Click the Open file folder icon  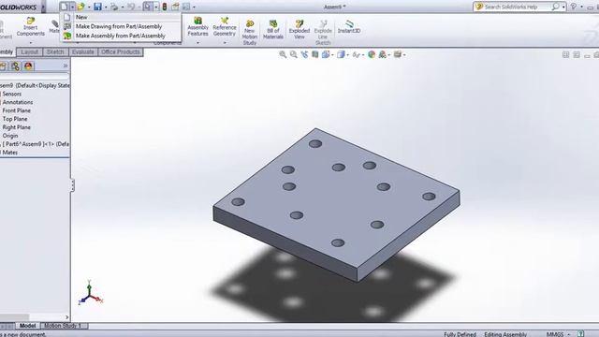[x=80, y=7]
